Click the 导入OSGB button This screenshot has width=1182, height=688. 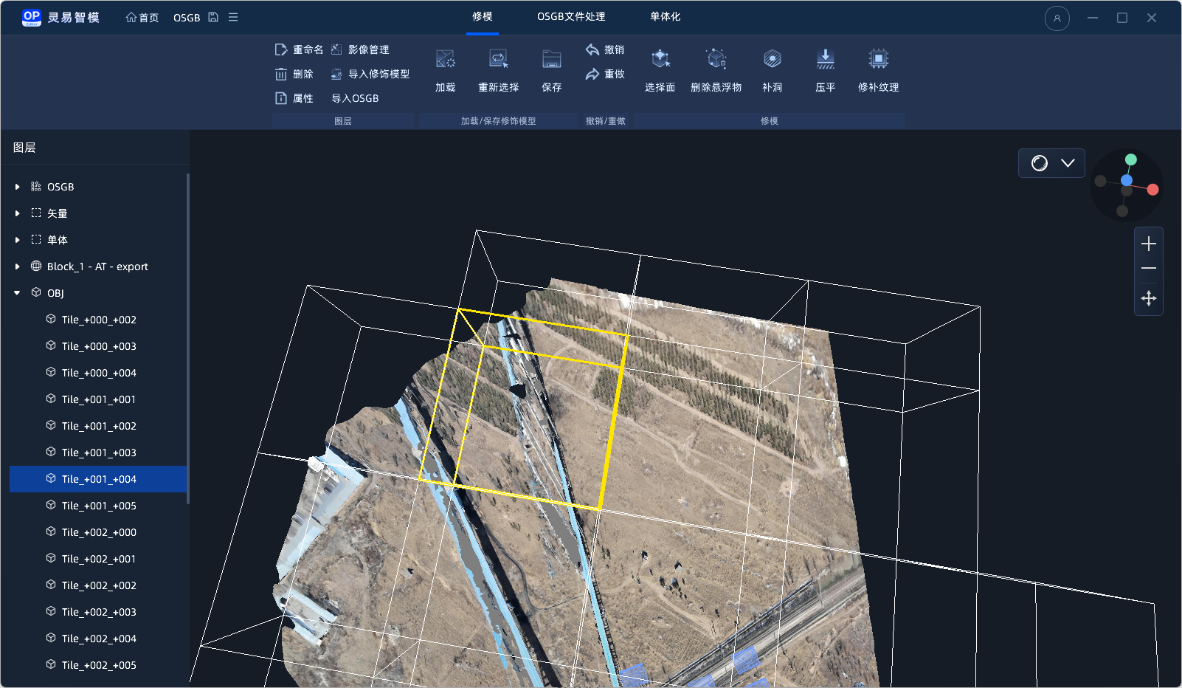point(355,98)
